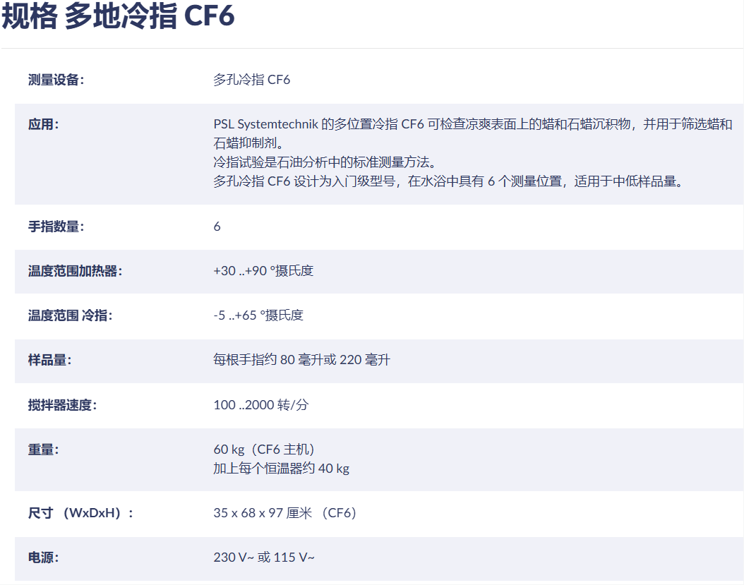Viewport: 744px width, 585px height.
Task: Click the -5 ..+65 °摄氏度 value
Action: click(x=258, y=315)
